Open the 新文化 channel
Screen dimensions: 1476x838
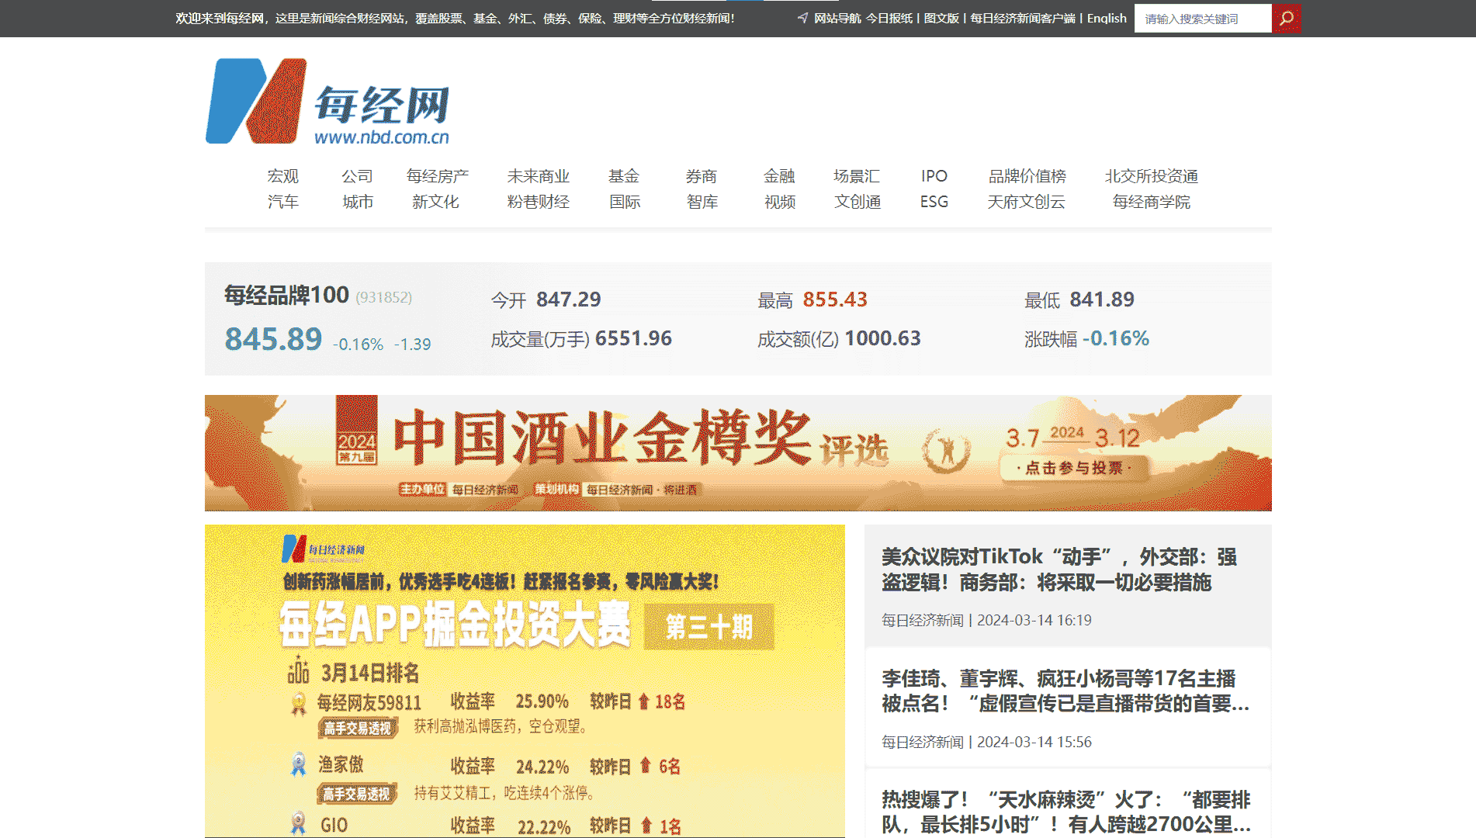click(x=435, y=202)
